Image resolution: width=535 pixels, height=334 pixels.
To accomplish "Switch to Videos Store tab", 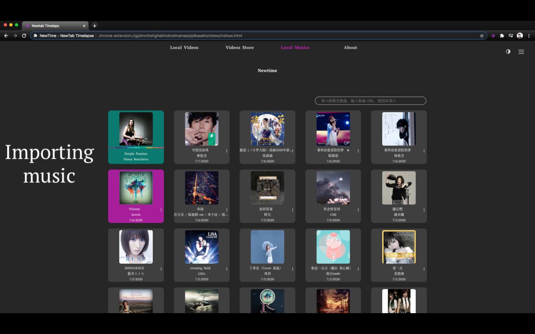I will [239, 47].
